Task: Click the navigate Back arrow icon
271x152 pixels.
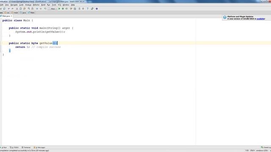Action: point(37,8)
